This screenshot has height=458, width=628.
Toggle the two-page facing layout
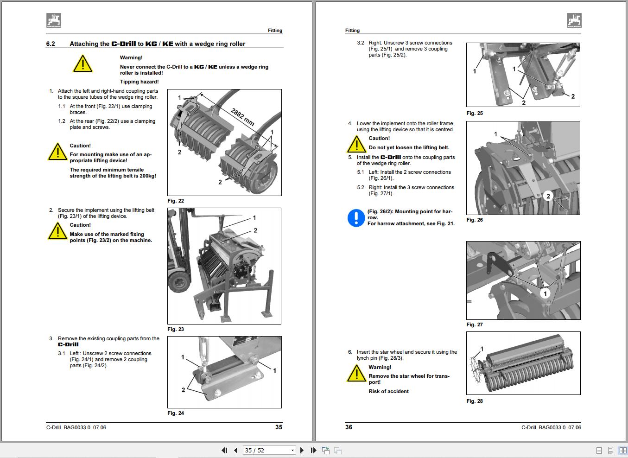[622, 450]
